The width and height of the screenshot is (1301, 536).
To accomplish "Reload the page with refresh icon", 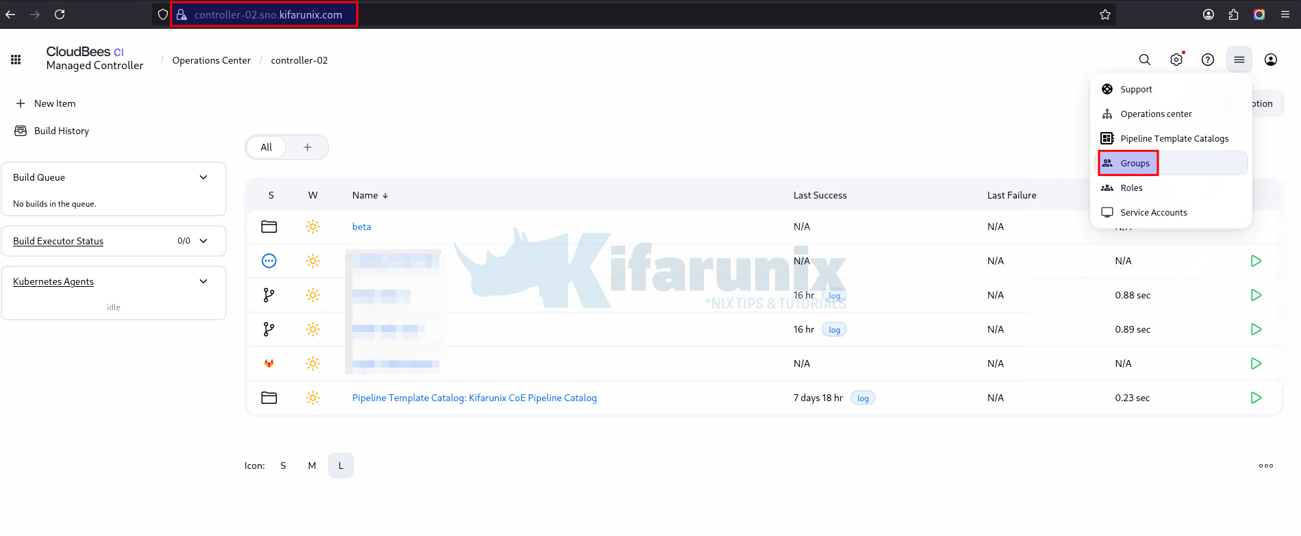I will pyautogui.click(x=60, y=14).
